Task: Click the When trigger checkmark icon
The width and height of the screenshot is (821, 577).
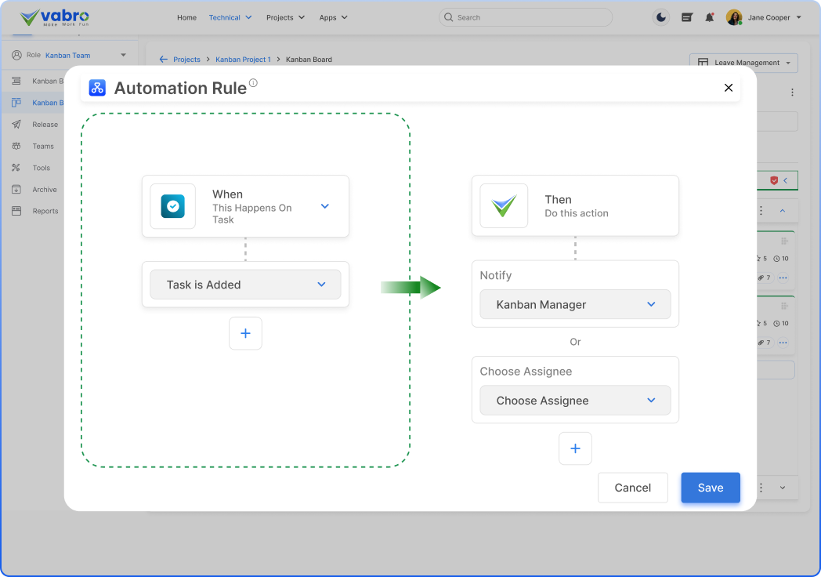Action: coord(173,206)
